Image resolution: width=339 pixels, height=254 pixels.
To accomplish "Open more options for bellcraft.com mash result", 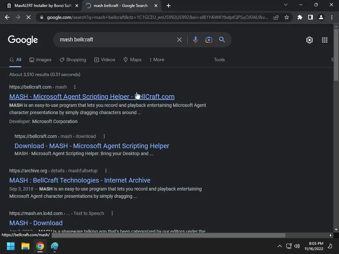I will point(75,87).
